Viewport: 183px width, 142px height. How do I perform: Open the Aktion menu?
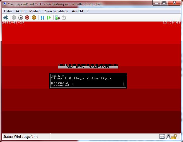pyautogui.click(x=20, y=11)
